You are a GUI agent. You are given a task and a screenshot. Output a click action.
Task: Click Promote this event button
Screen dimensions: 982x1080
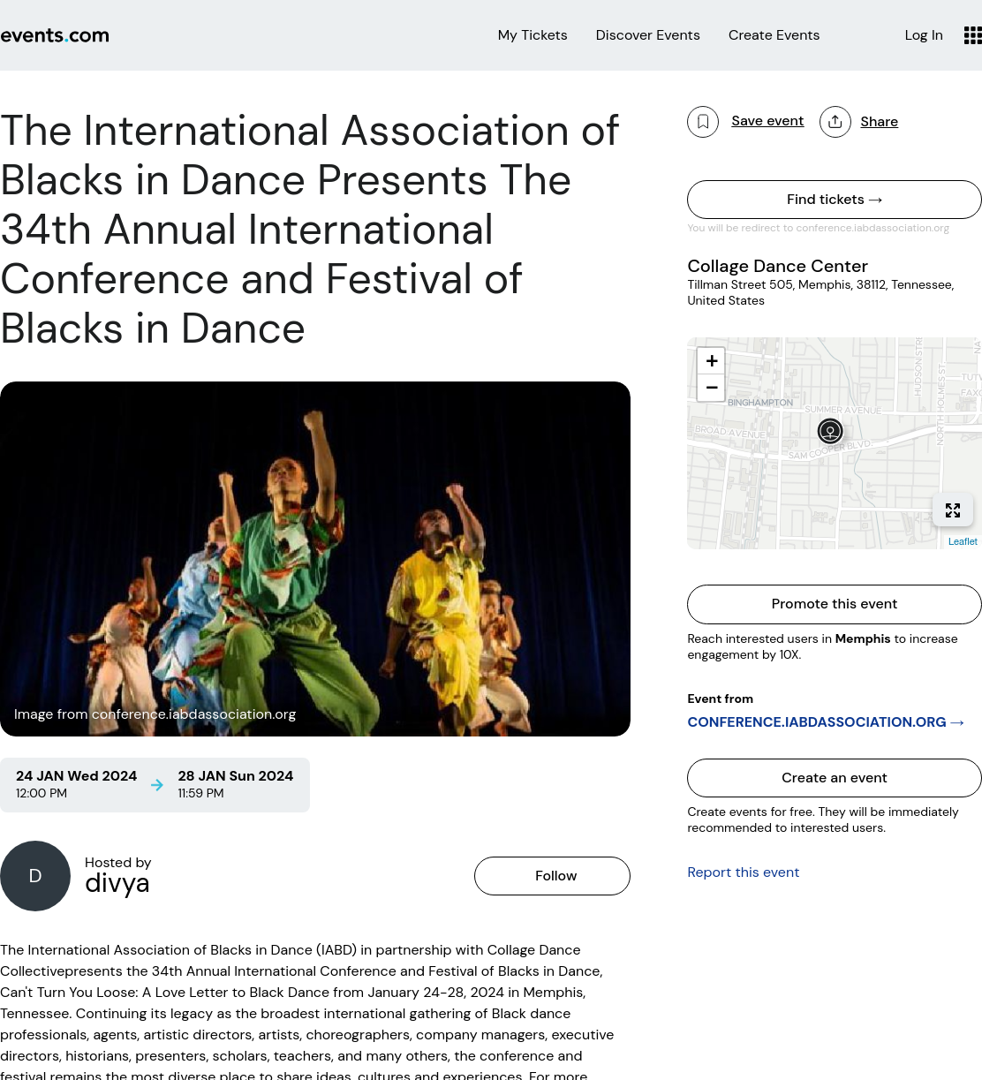pyautogui.click(x=835, y=604)
